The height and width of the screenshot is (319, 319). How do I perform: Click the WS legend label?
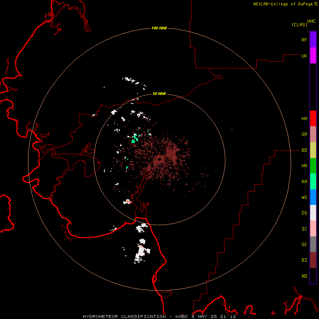pos(304,197)
